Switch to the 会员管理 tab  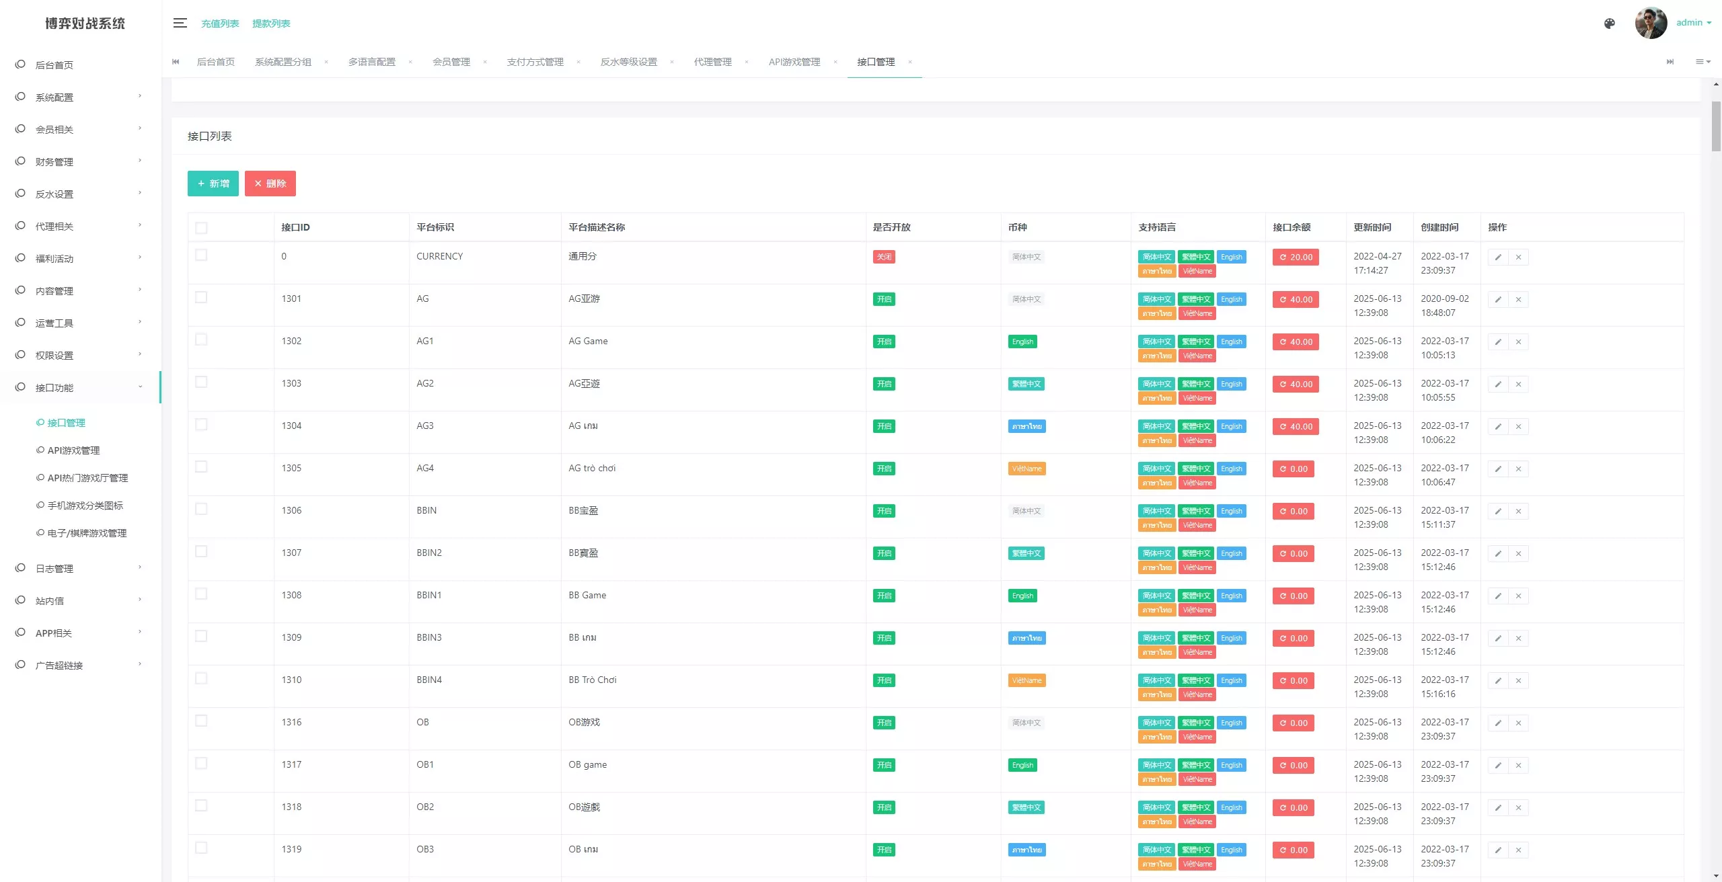pos(451,62)
